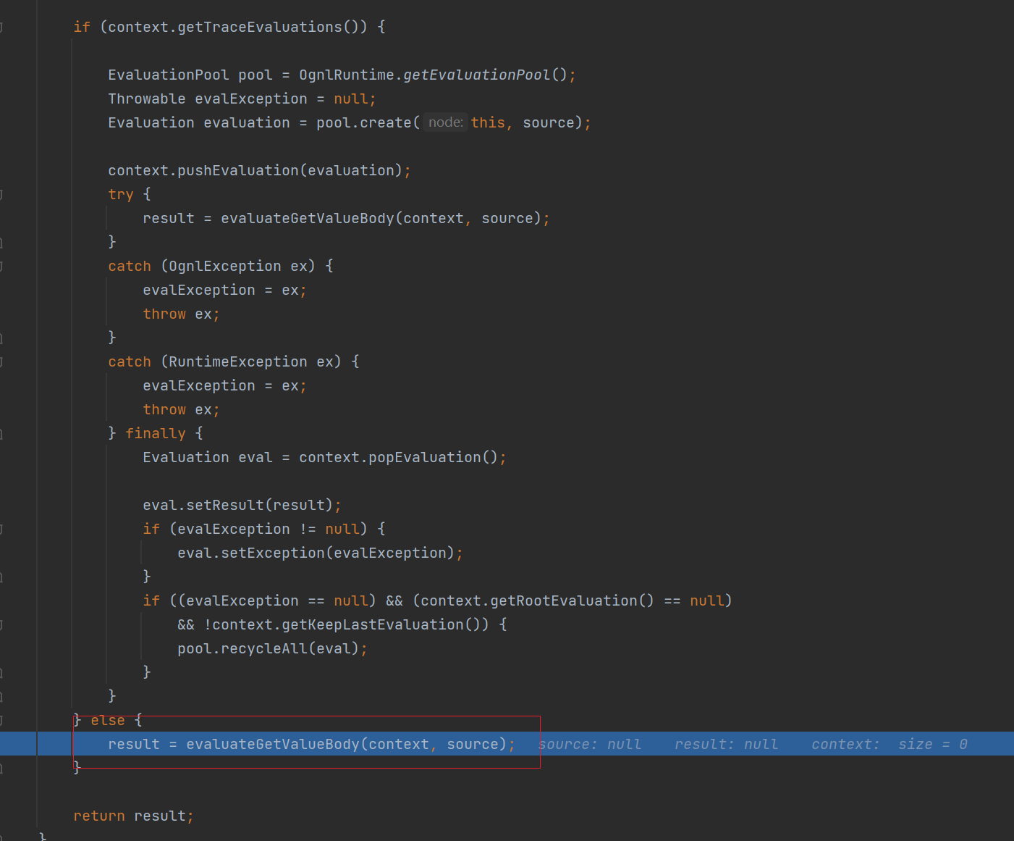Click the 'return result' statement
1014x841 pixels.
(x=133, y=816)
